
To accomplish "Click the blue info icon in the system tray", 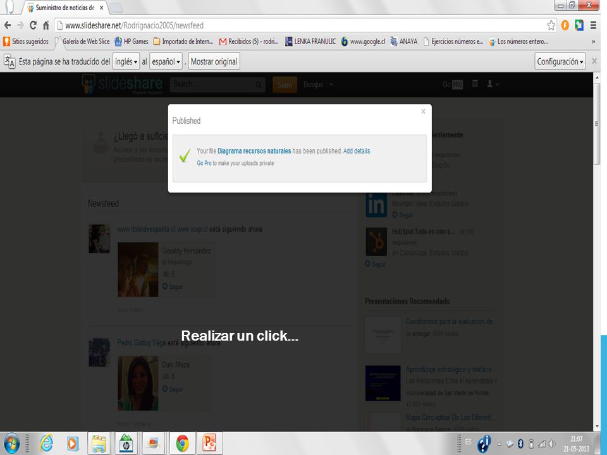I will pyautogui.click(x=484, y=444).
